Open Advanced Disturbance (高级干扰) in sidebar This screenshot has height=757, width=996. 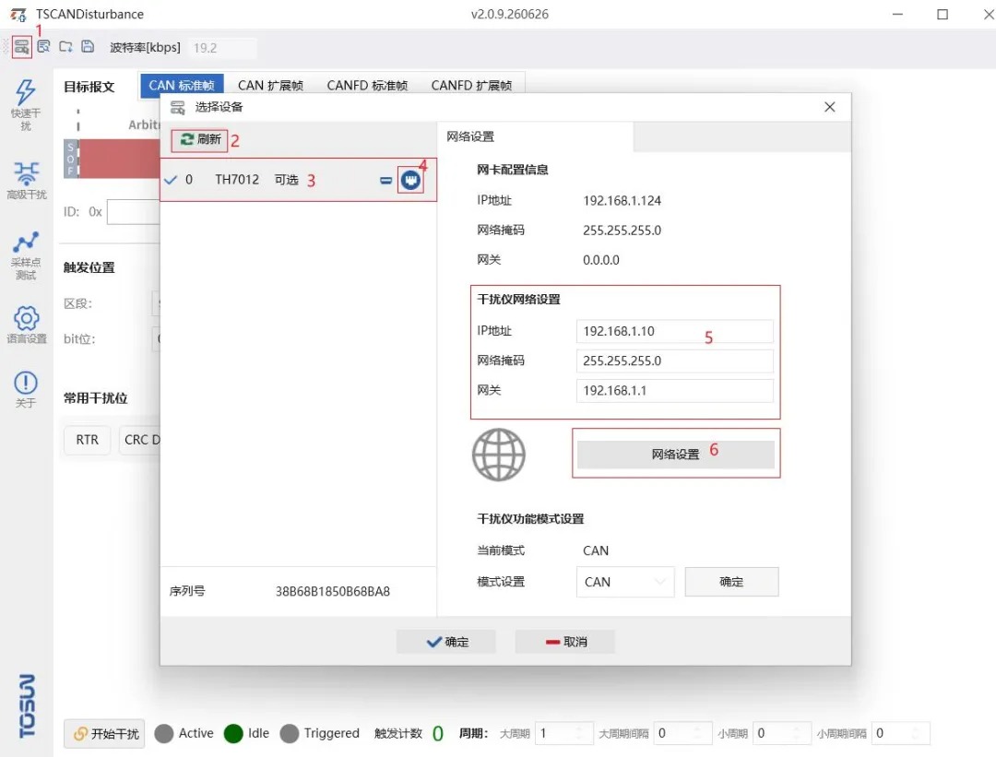click(x=26, y=181)
